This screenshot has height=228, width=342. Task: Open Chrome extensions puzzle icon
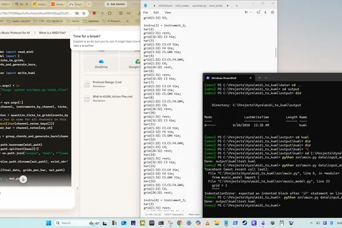pyautogui.click(x=109, y=13)
